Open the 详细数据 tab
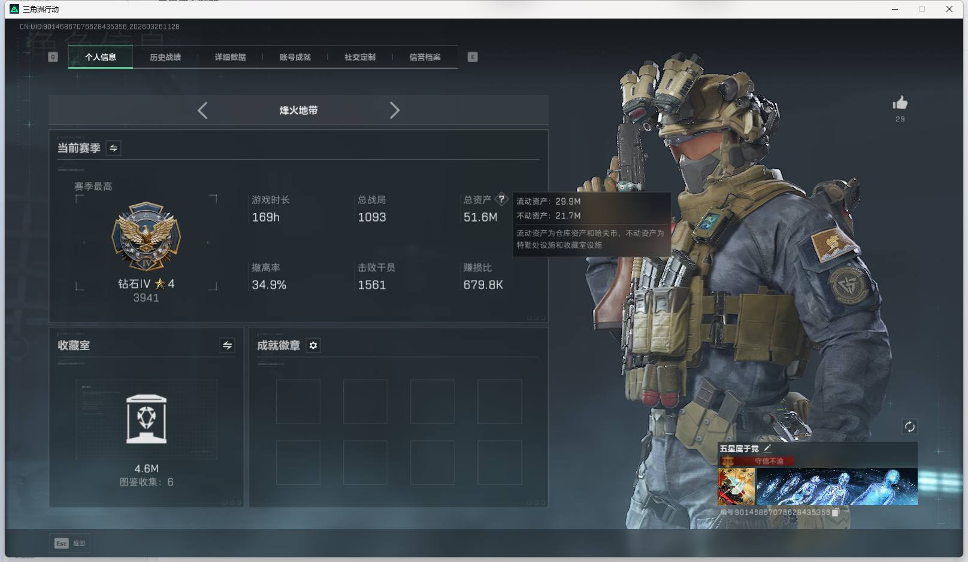 (230, 57)
